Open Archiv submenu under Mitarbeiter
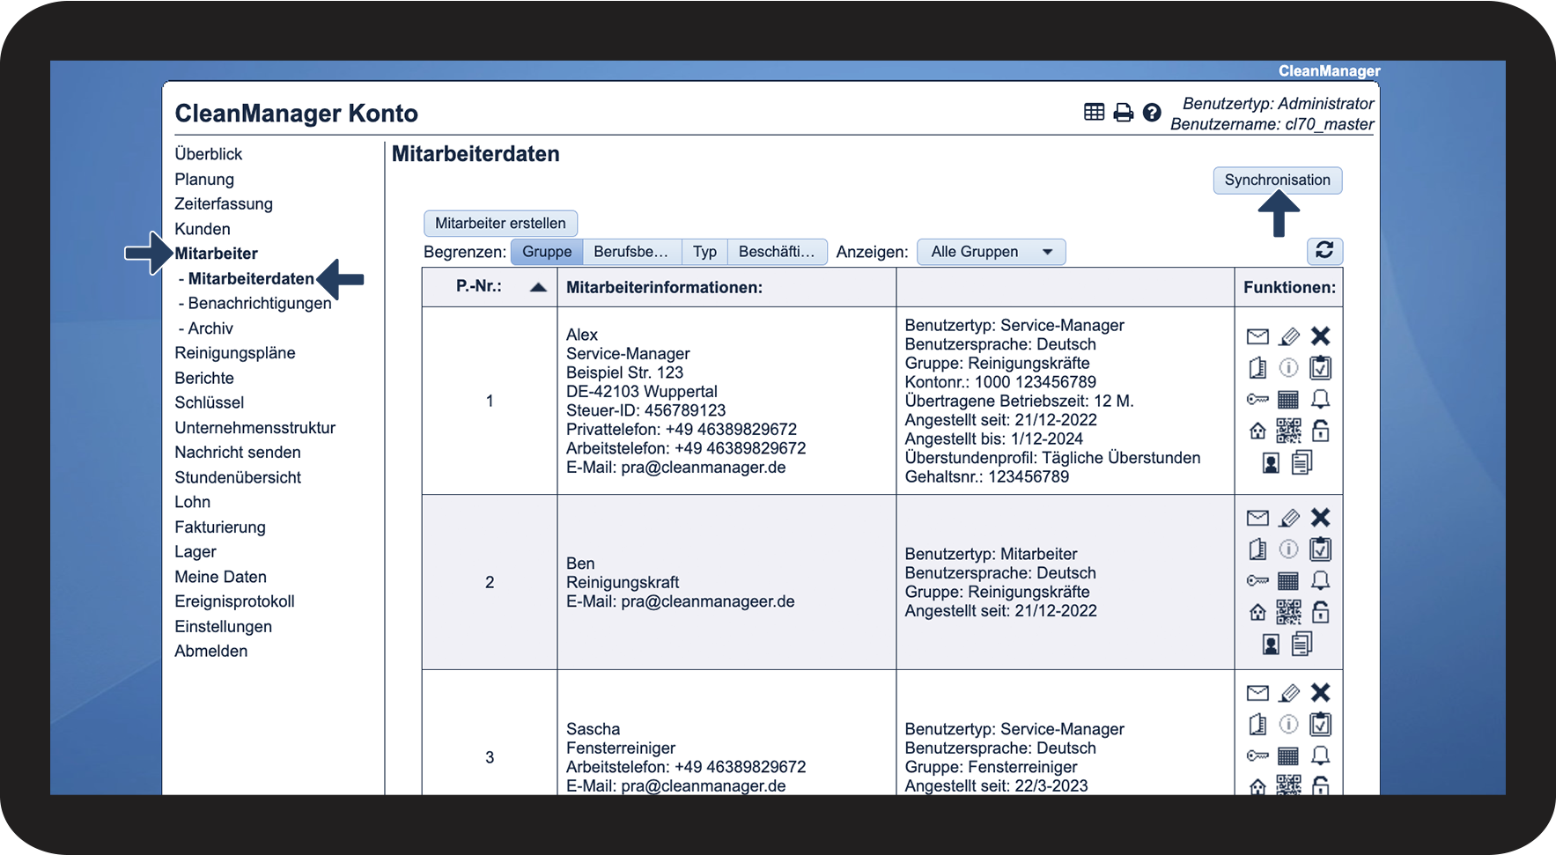The width and height of the screenshot is (1556, 855). [210, 328]
